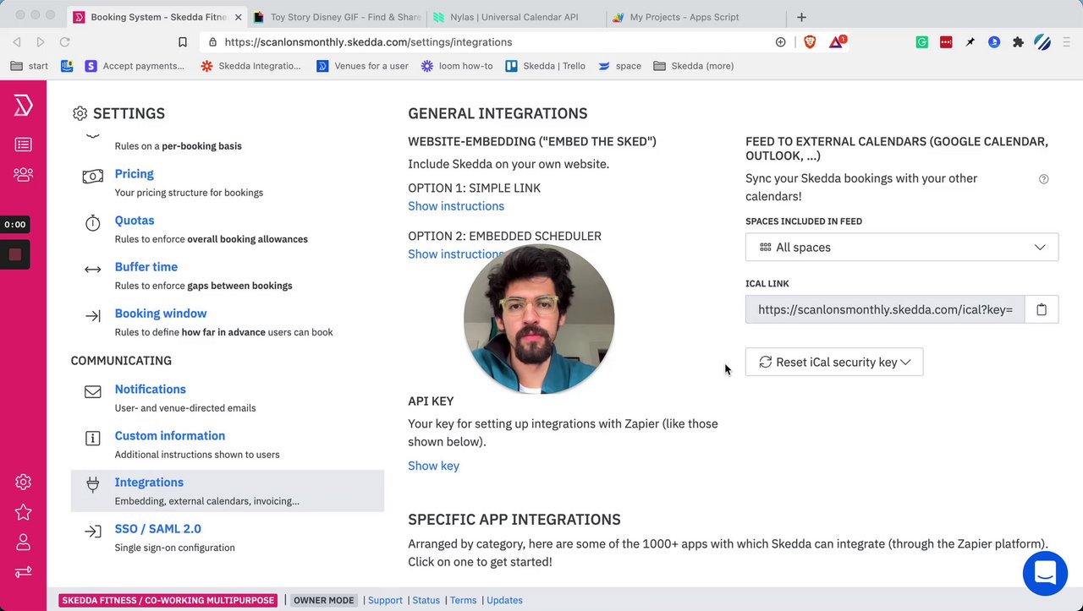Open the Skedda (more) bookmarks folder
This screenshot has width=1083, height=611.
pos(694,66)
